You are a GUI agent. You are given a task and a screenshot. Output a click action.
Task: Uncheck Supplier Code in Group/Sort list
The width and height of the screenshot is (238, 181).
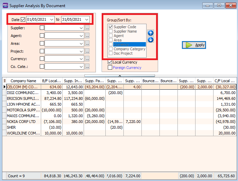(111, 27)
